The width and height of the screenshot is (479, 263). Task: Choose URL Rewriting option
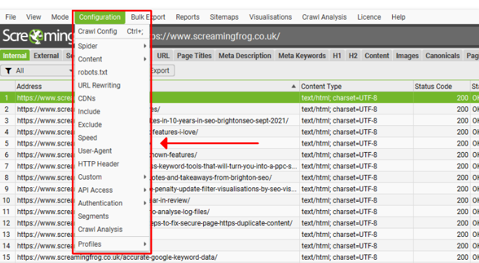coord(112,85)
